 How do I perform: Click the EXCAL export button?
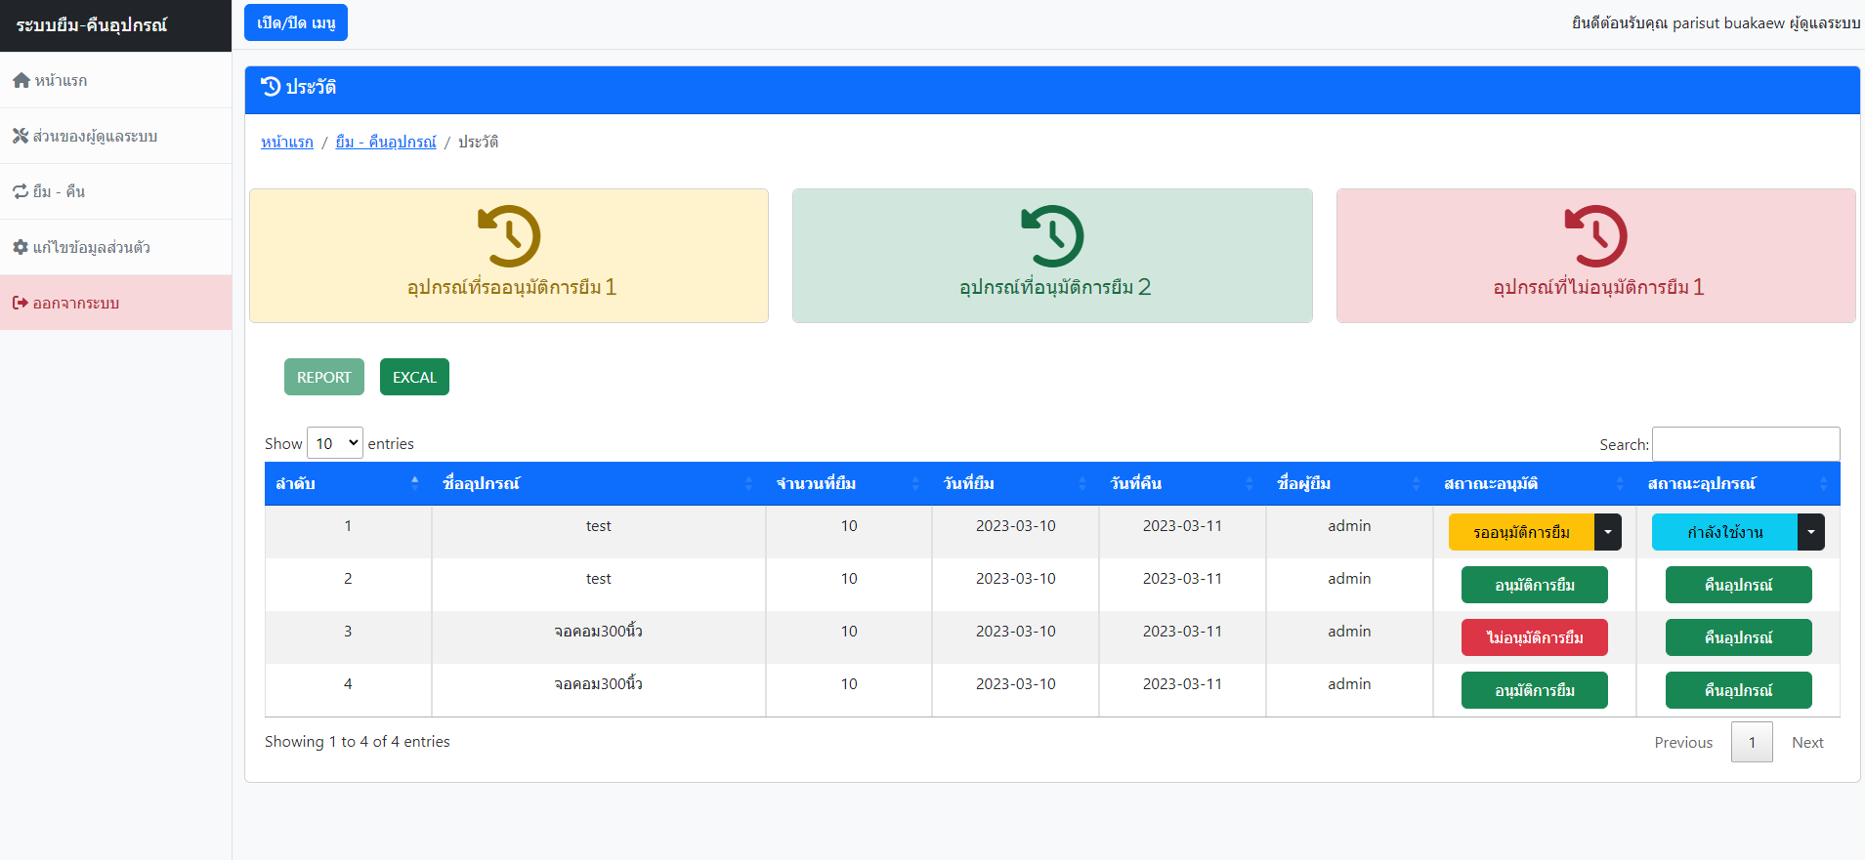pos(414,377)
